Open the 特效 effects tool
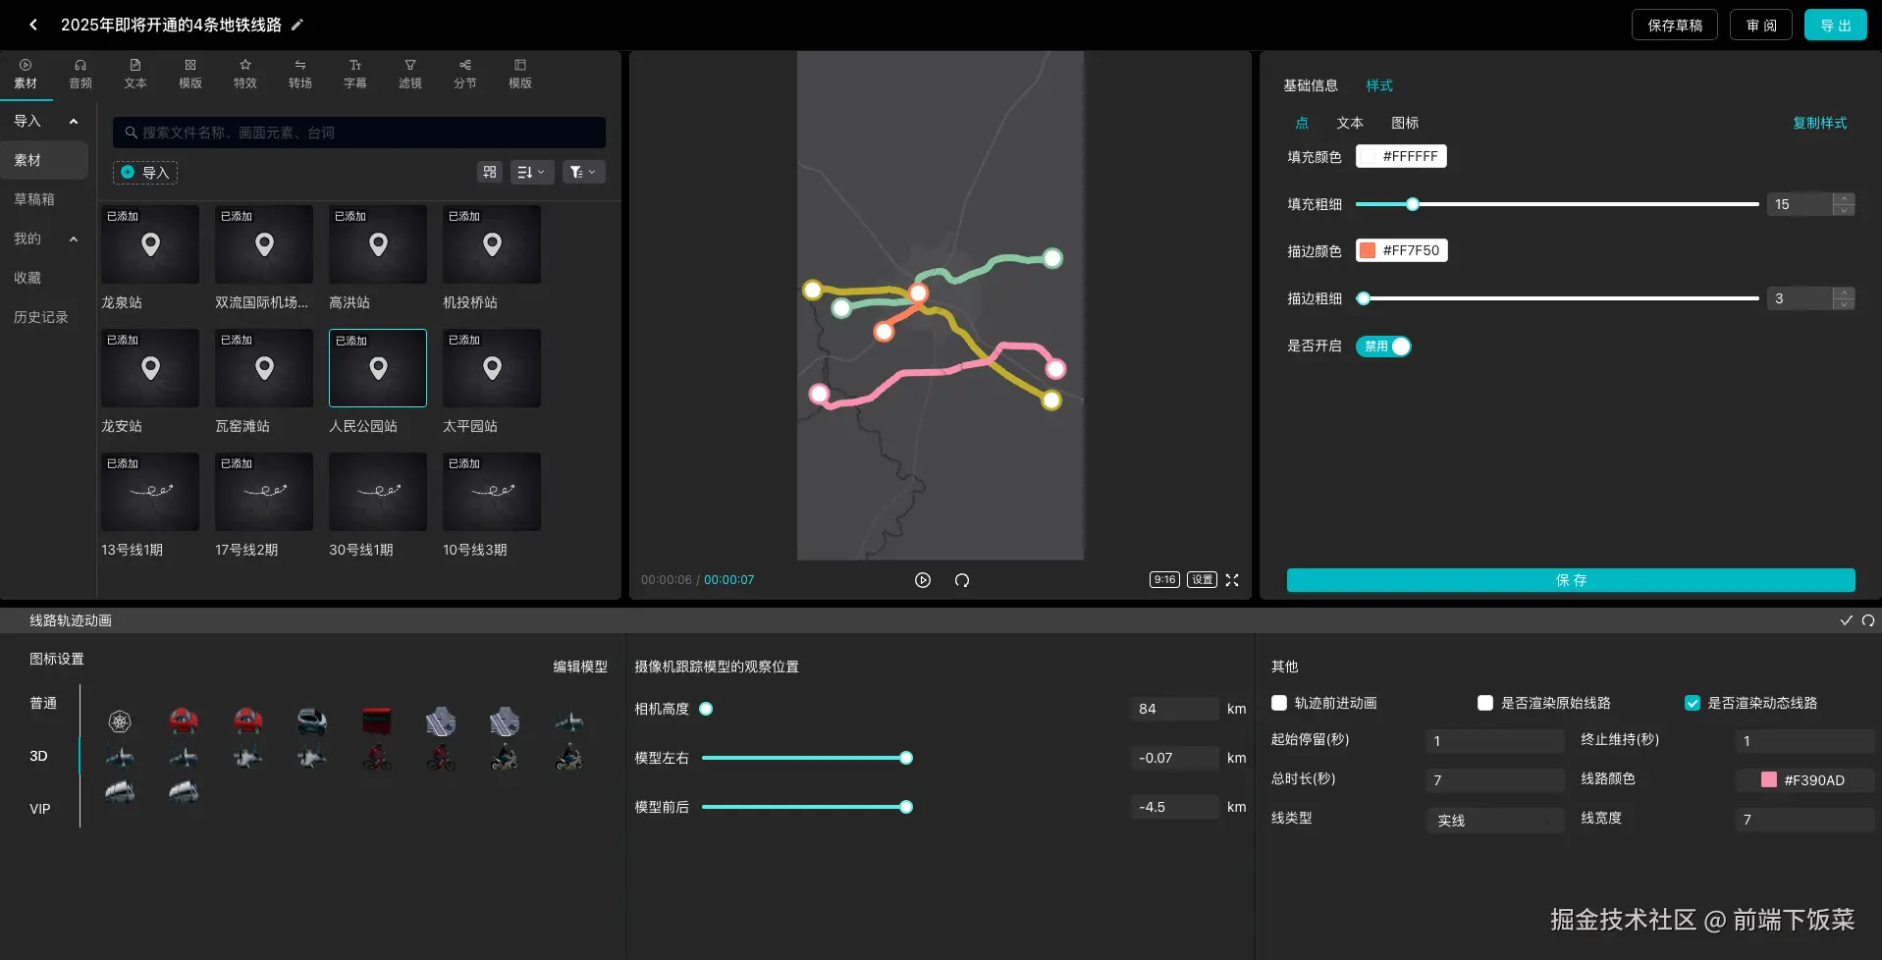Screen dimensions: 1882x960 click(x=245, y=74)
